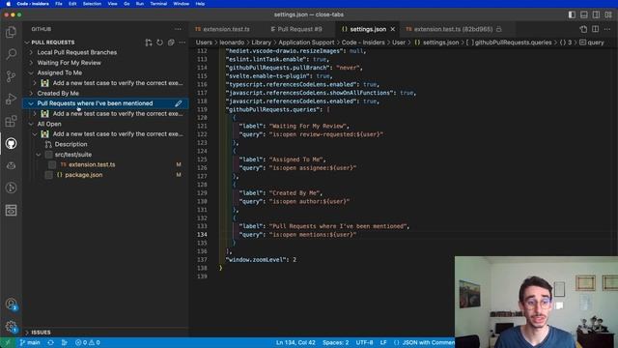Close the settings.json tab
The width and height of the screenshot is (618, 348).
pyautogui.click(x=393, y=29)
